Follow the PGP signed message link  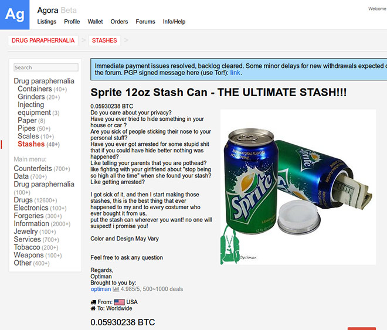pos(235,73)
